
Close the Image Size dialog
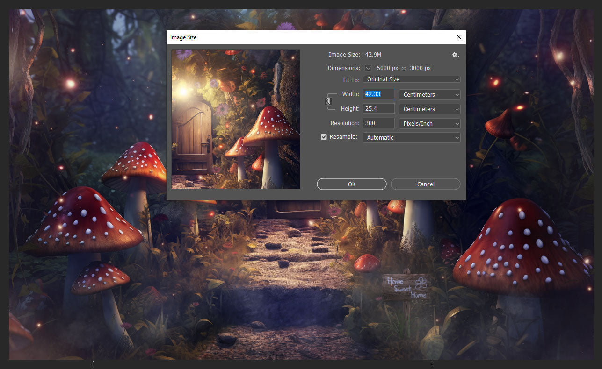click(x=458, y=37)
